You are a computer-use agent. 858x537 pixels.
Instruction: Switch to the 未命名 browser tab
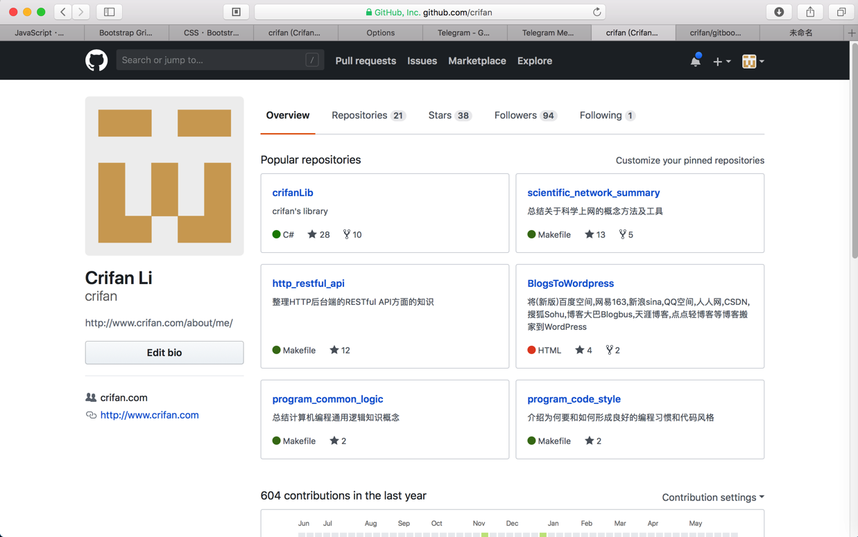(801, 33)
